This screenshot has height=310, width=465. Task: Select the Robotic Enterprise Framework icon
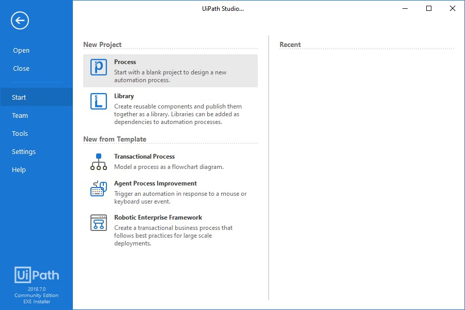tap(99, 223)
